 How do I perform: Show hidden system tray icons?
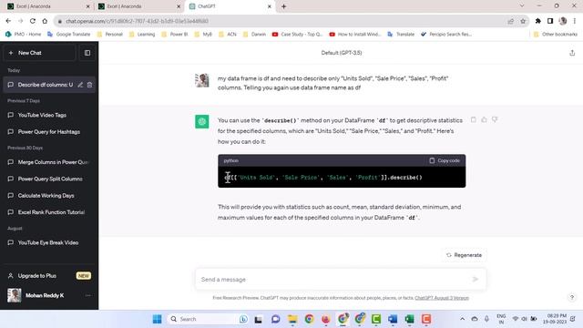[462, 319]
